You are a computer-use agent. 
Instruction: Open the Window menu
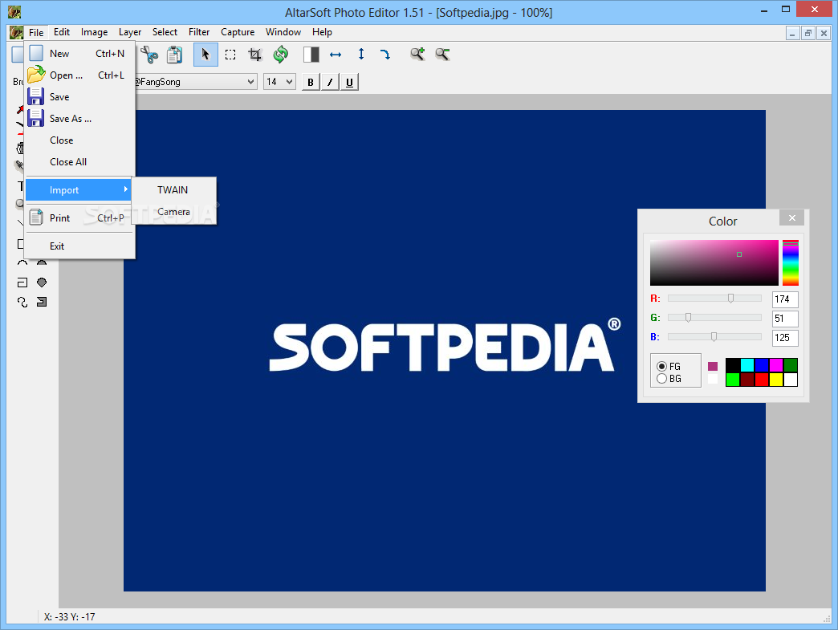283,32
